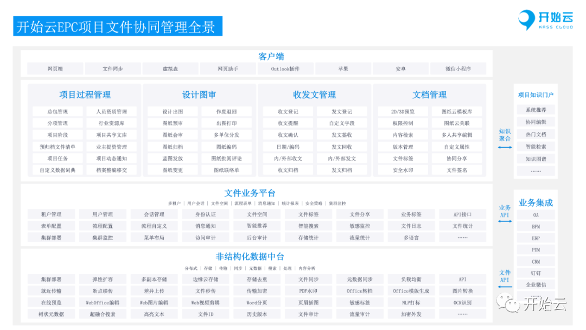
Task: Click the 知识聚合 double-headed arrow
Action: 505,147
